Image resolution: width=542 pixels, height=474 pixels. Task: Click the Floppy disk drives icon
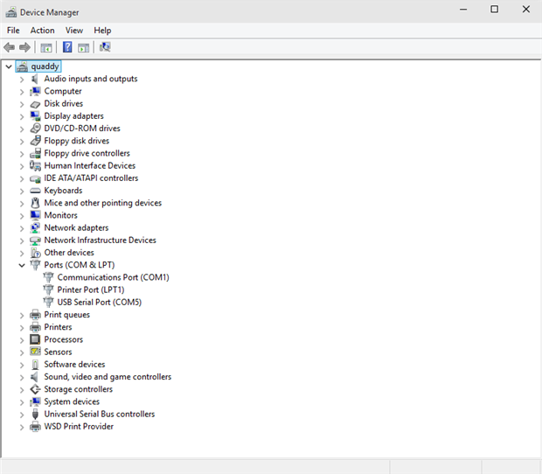click(x=35, y=141)
